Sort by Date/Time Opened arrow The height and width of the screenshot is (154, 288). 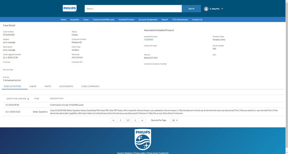[28, 99]
